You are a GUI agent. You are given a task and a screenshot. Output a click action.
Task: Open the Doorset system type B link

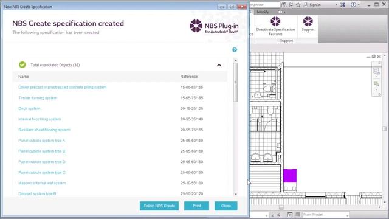tap(37, 193)
